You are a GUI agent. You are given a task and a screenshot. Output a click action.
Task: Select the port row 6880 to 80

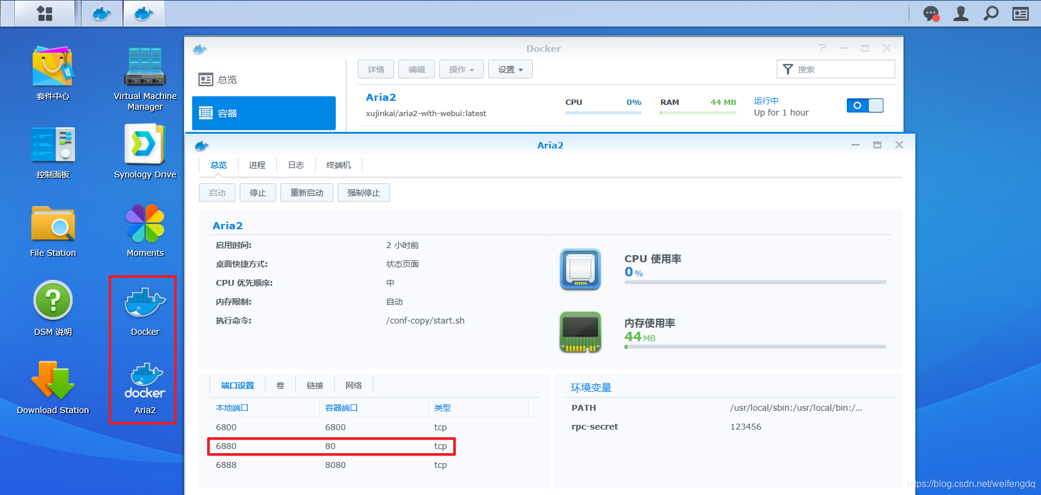tap(374, 446)
